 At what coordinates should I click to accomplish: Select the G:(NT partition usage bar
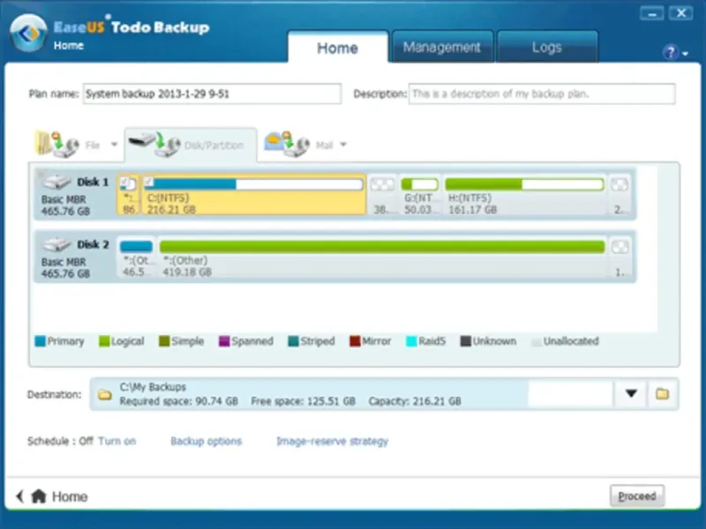[x=420, y=184]
